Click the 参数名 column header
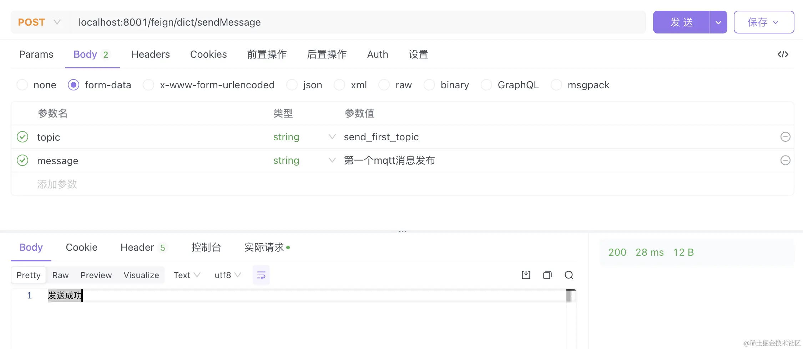Viewport: 803px width, 349px height. [53, 113]
